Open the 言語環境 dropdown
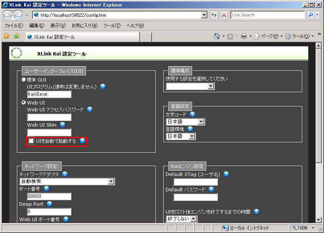324x233 pixels. (181, 136)
